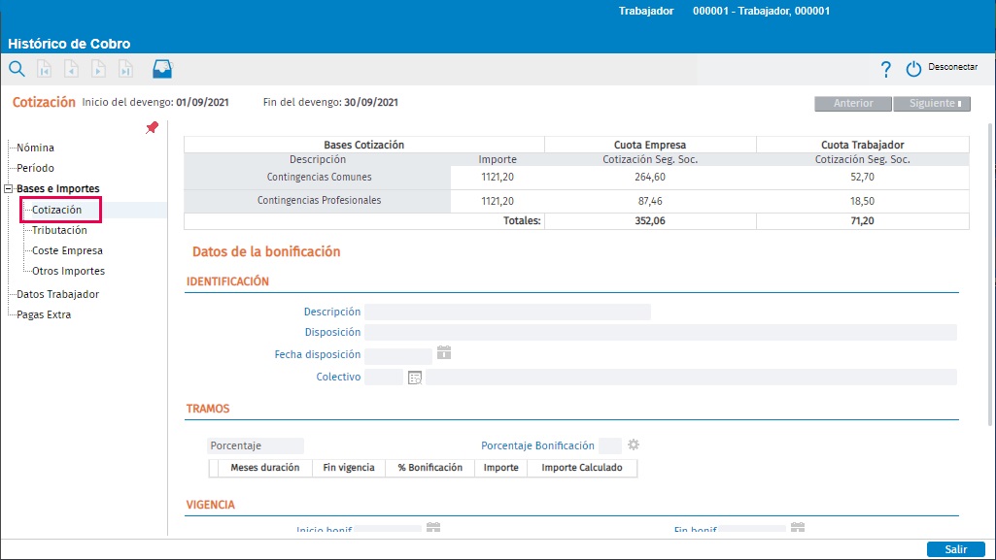Click the % Bonificación column header

430,468
